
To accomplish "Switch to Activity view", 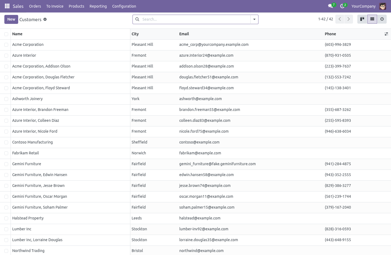I will 382,19.
